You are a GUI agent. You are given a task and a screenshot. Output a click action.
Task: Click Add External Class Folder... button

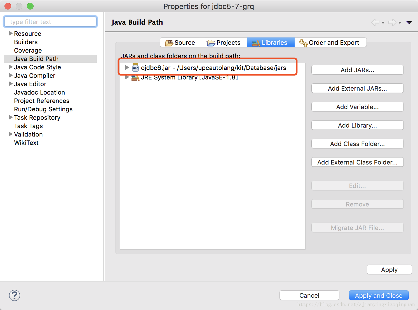click(357, 162)
